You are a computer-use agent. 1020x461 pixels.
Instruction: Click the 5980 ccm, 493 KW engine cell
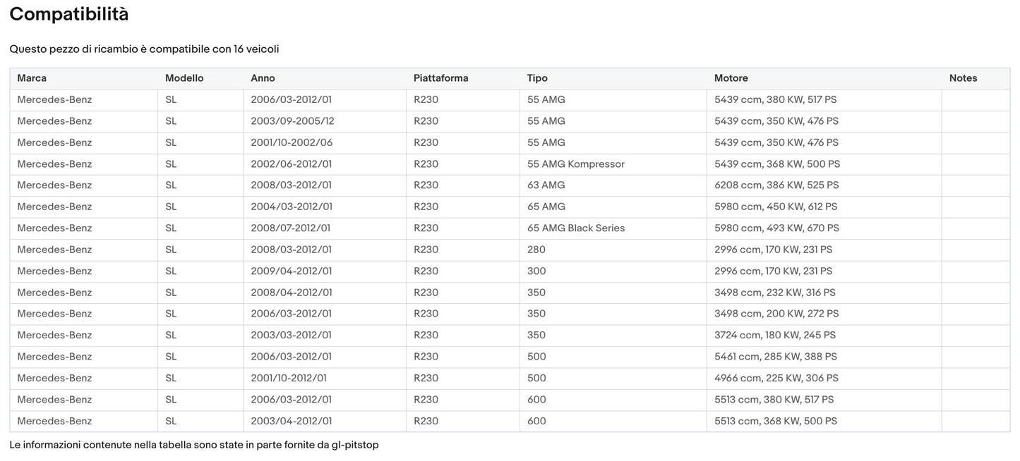(776, 228)
